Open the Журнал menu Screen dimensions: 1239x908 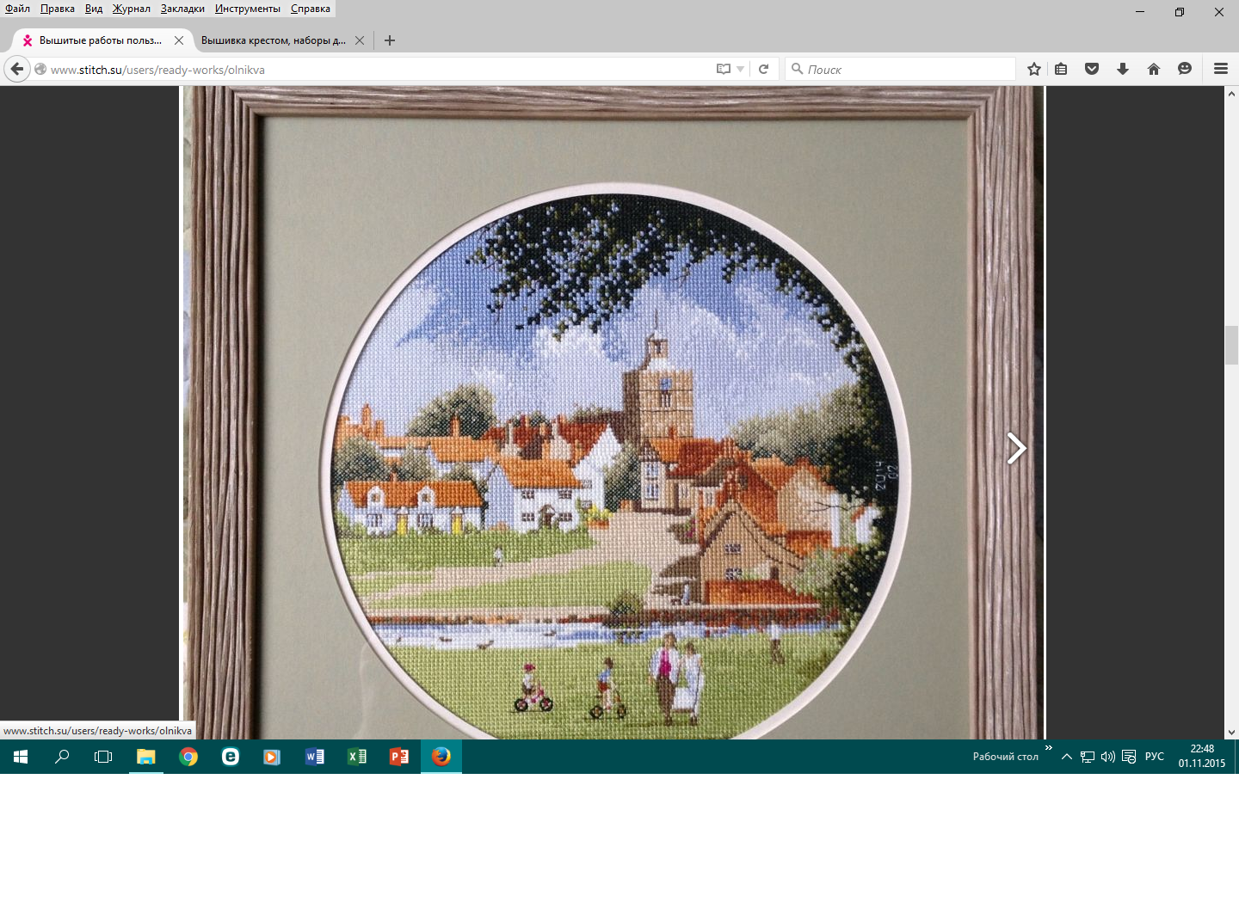pyautogui.click(x=131, y=9)
